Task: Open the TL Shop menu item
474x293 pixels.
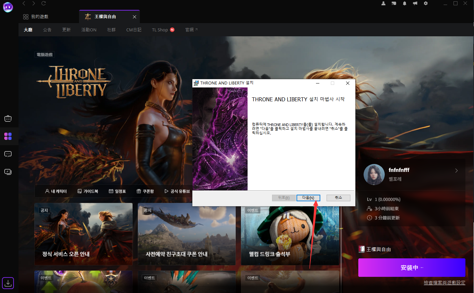Action: tap(160, 30)
